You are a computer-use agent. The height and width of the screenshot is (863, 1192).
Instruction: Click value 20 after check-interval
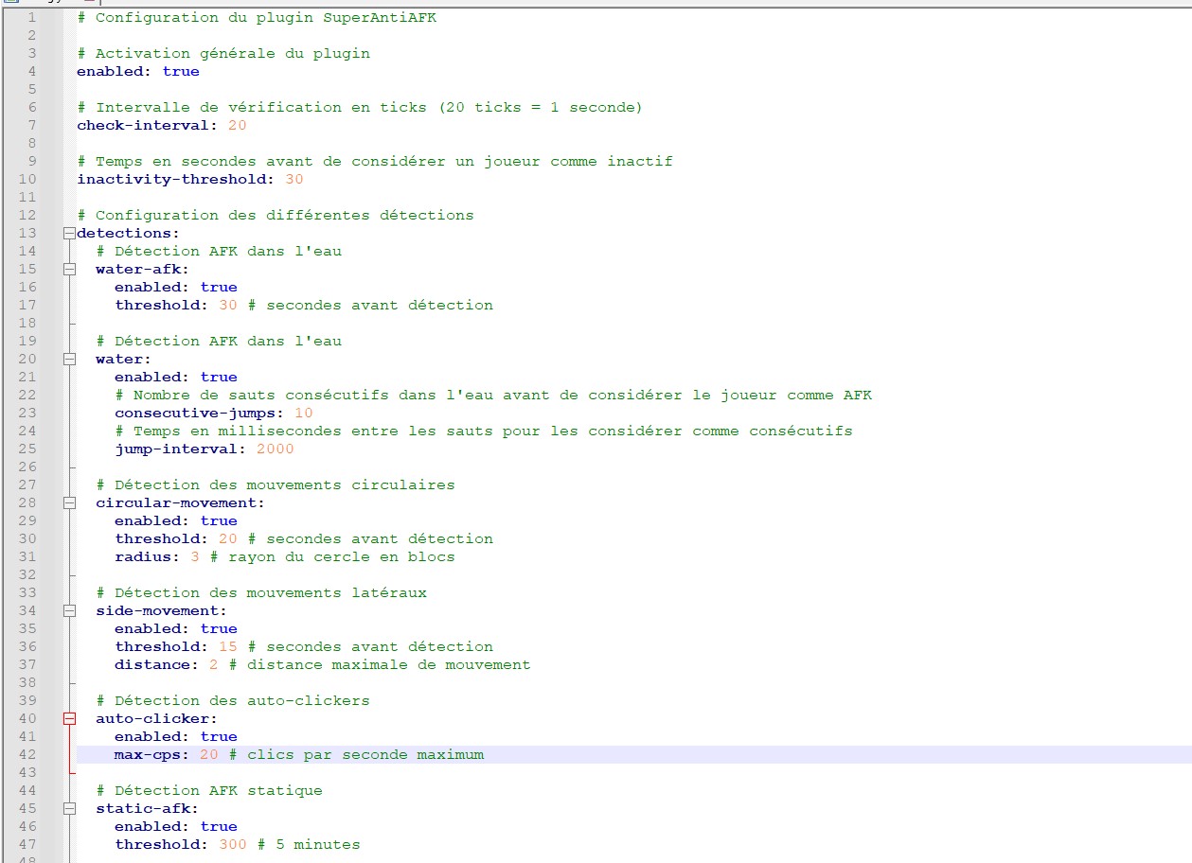[x=238, y=125]
